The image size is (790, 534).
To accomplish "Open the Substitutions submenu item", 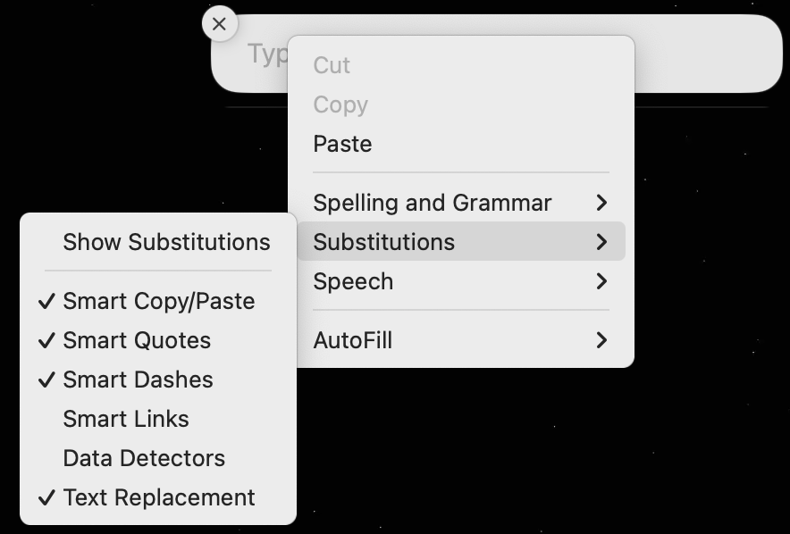I will pyautogui.click(x=384, y=242).
